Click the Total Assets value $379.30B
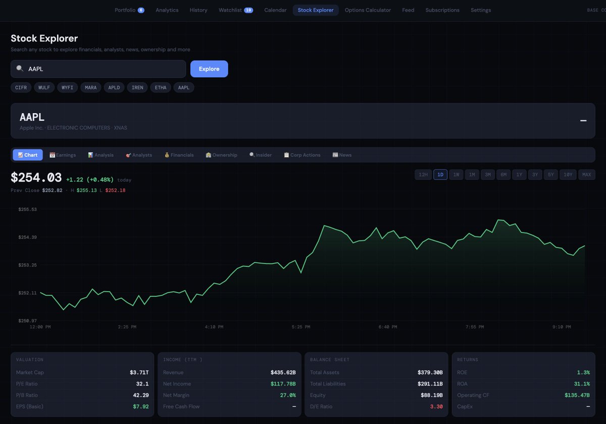This screenshot has height=424, width=606. tap(430, 372)
